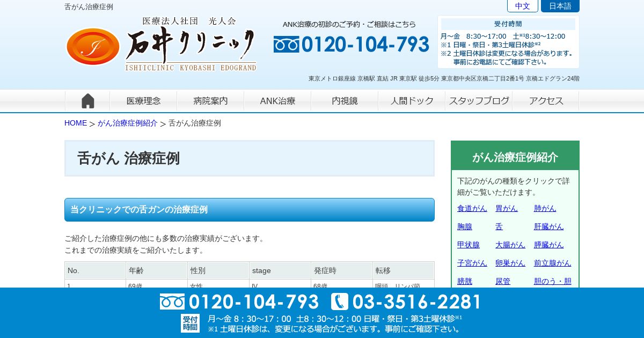This screenshot has width=644, height=338.
Task: Visit the スタッフブログ page
Action: [479, 101]
